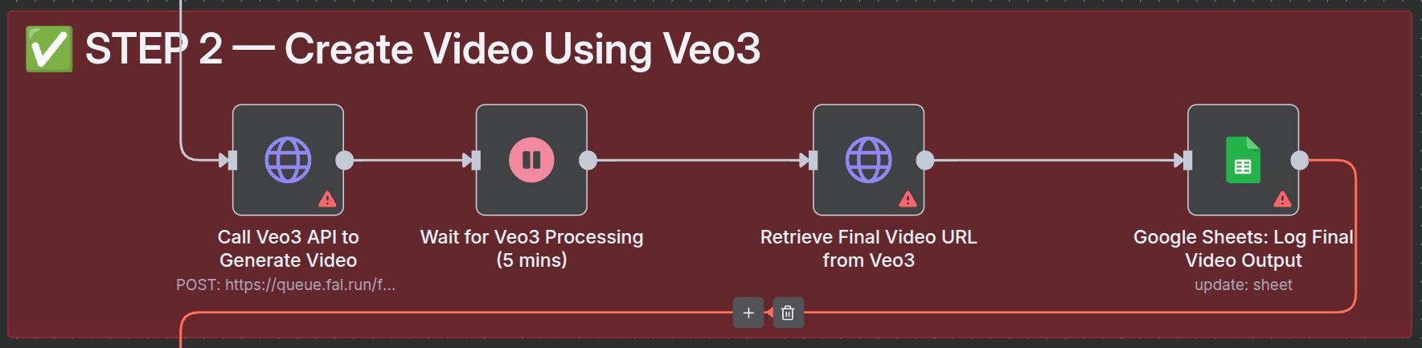The height and width of the screenshot is (348, 1422).
Task: Click output connector of Wait for Veo3 node
Action: pyautogui.click(x=588, y=161)
